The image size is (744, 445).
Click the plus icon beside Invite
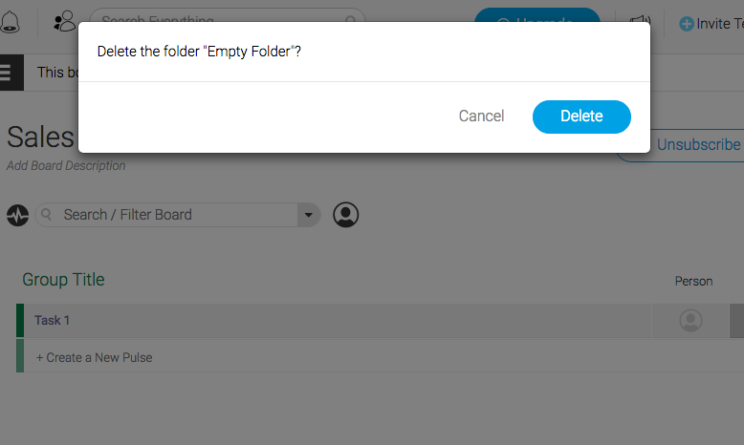click(x=686, y=24)
